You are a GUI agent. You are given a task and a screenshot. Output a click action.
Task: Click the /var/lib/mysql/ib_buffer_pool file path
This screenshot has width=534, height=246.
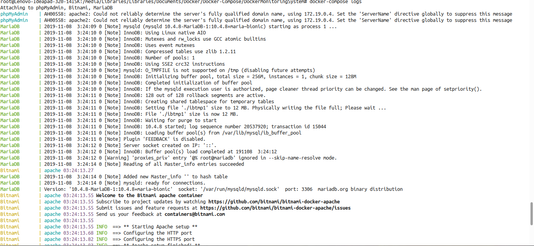tap(261, 133)
